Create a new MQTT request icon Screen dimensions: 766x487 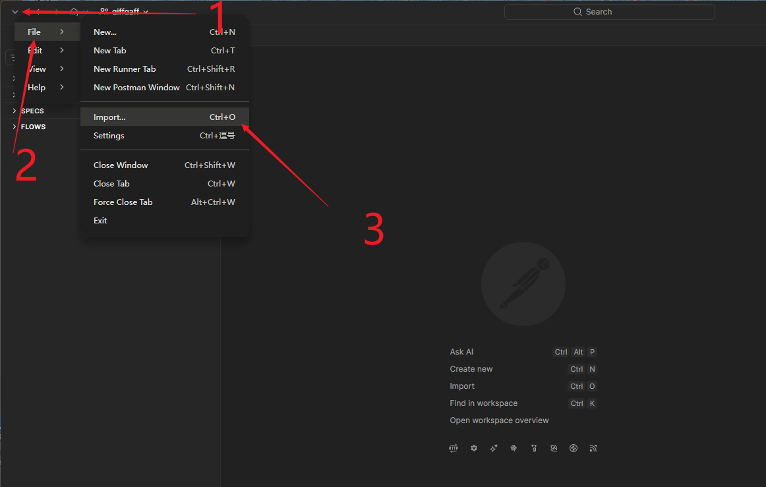point(593,448)
